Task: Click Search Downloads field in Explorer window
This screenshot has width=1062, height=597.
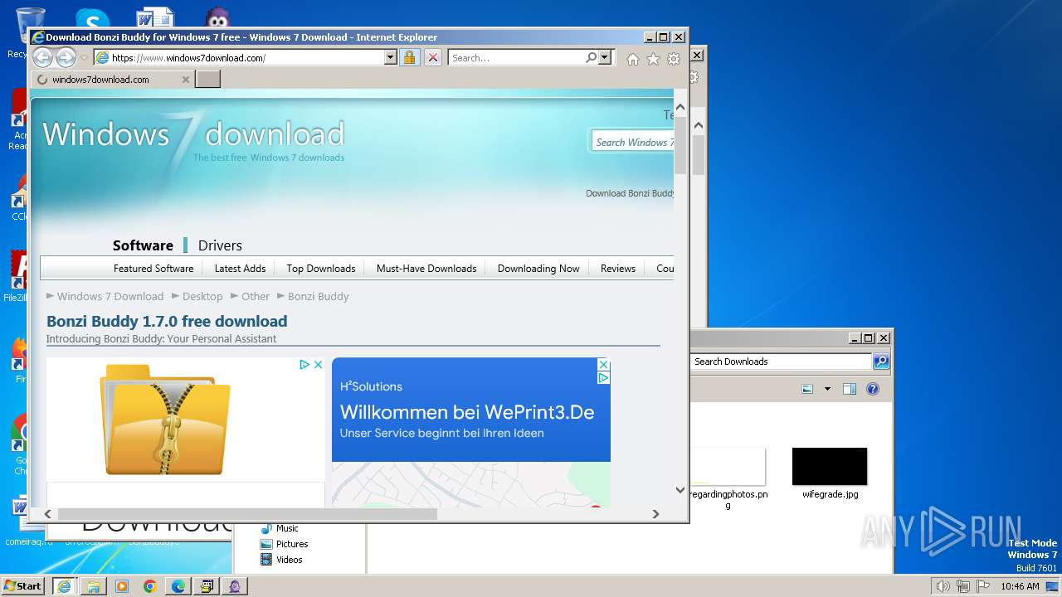Action: [x=781, y=362]
